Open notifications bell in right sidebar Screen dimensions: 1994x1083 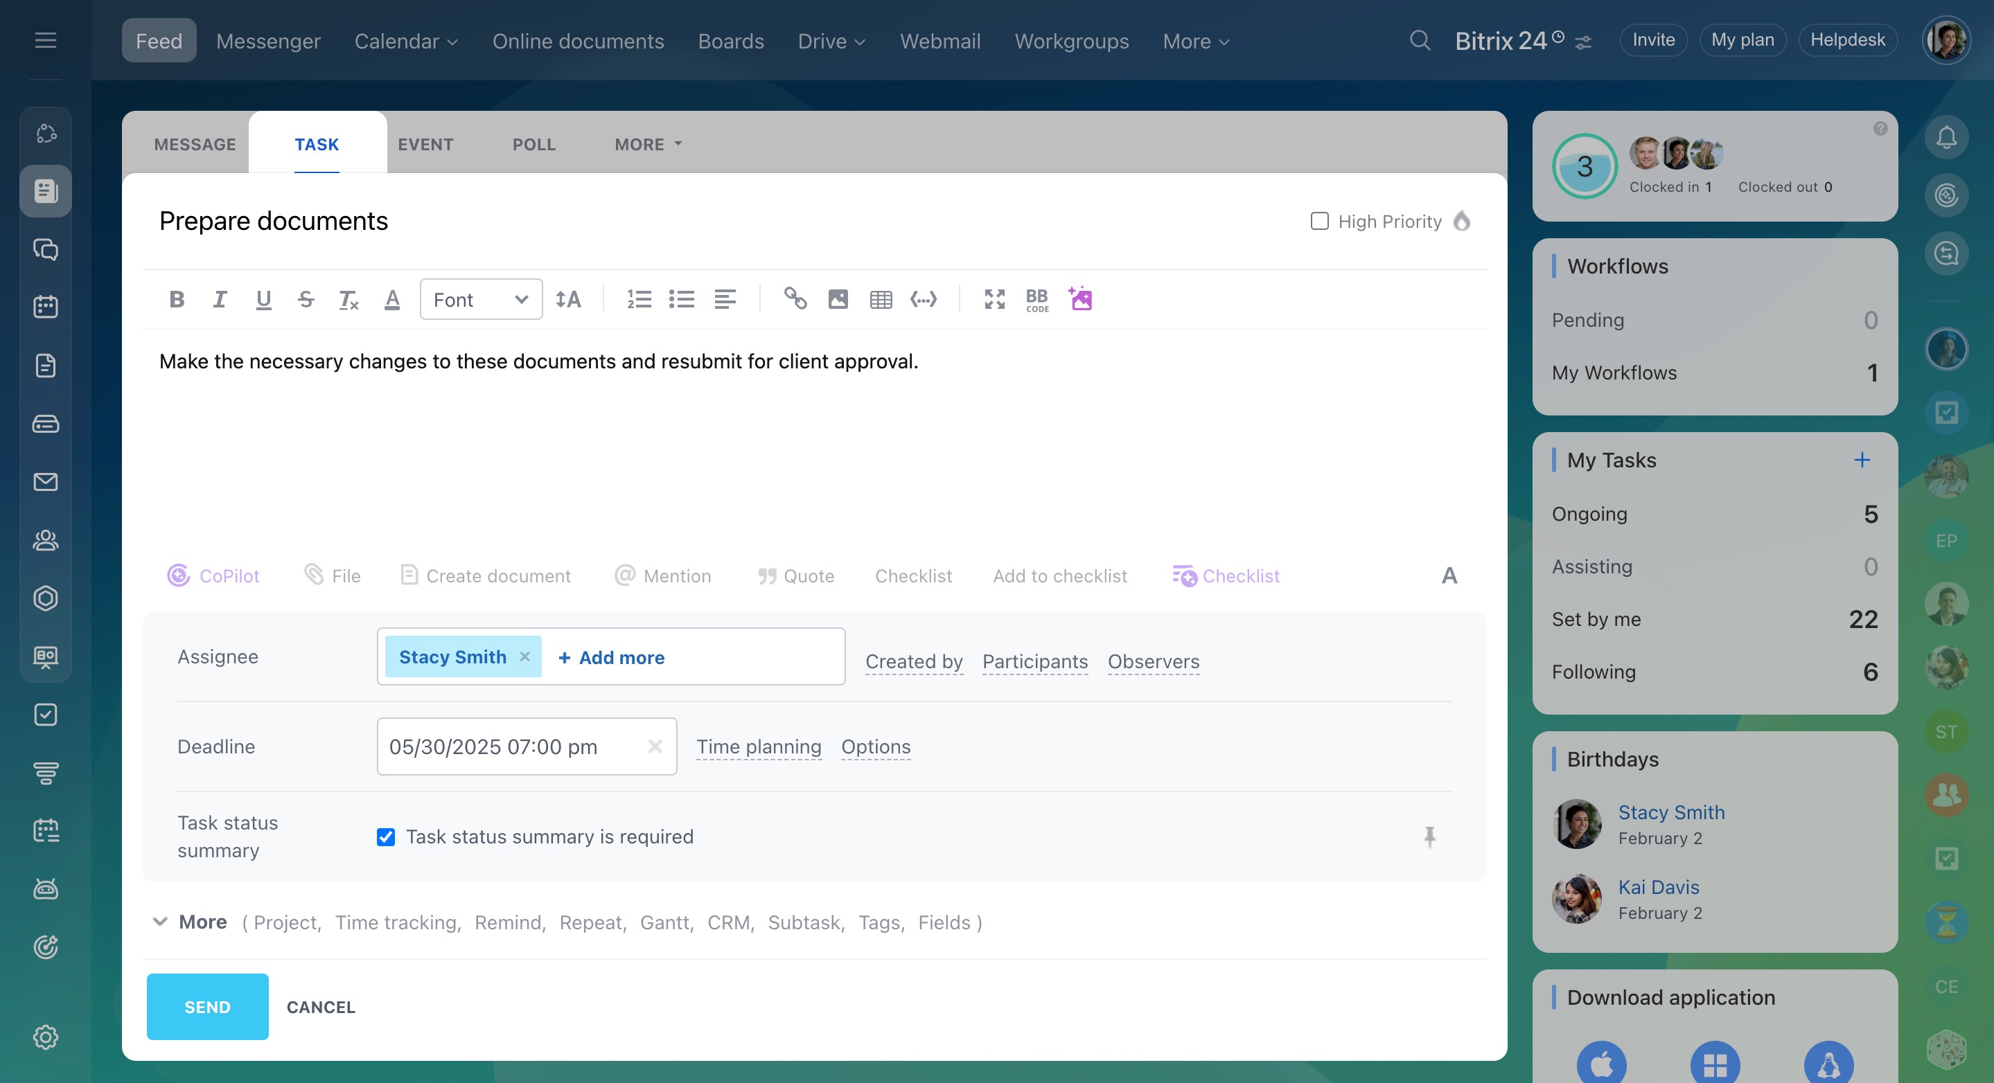click(x=1946, y=138)
